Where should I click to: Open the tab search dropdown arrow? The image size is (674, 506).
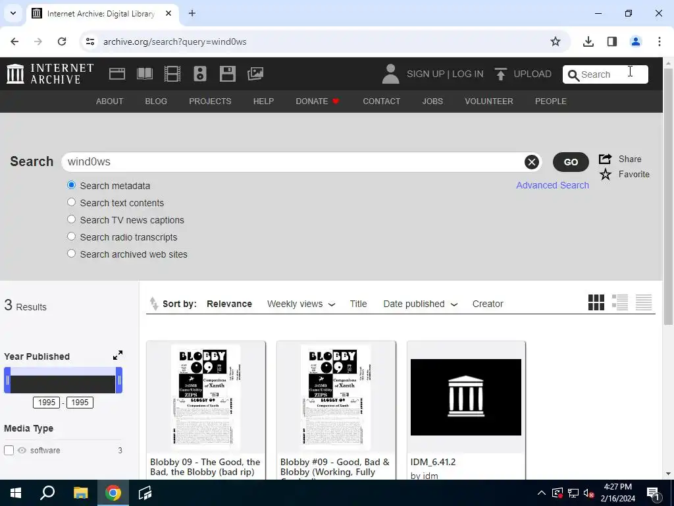point(13,13)
